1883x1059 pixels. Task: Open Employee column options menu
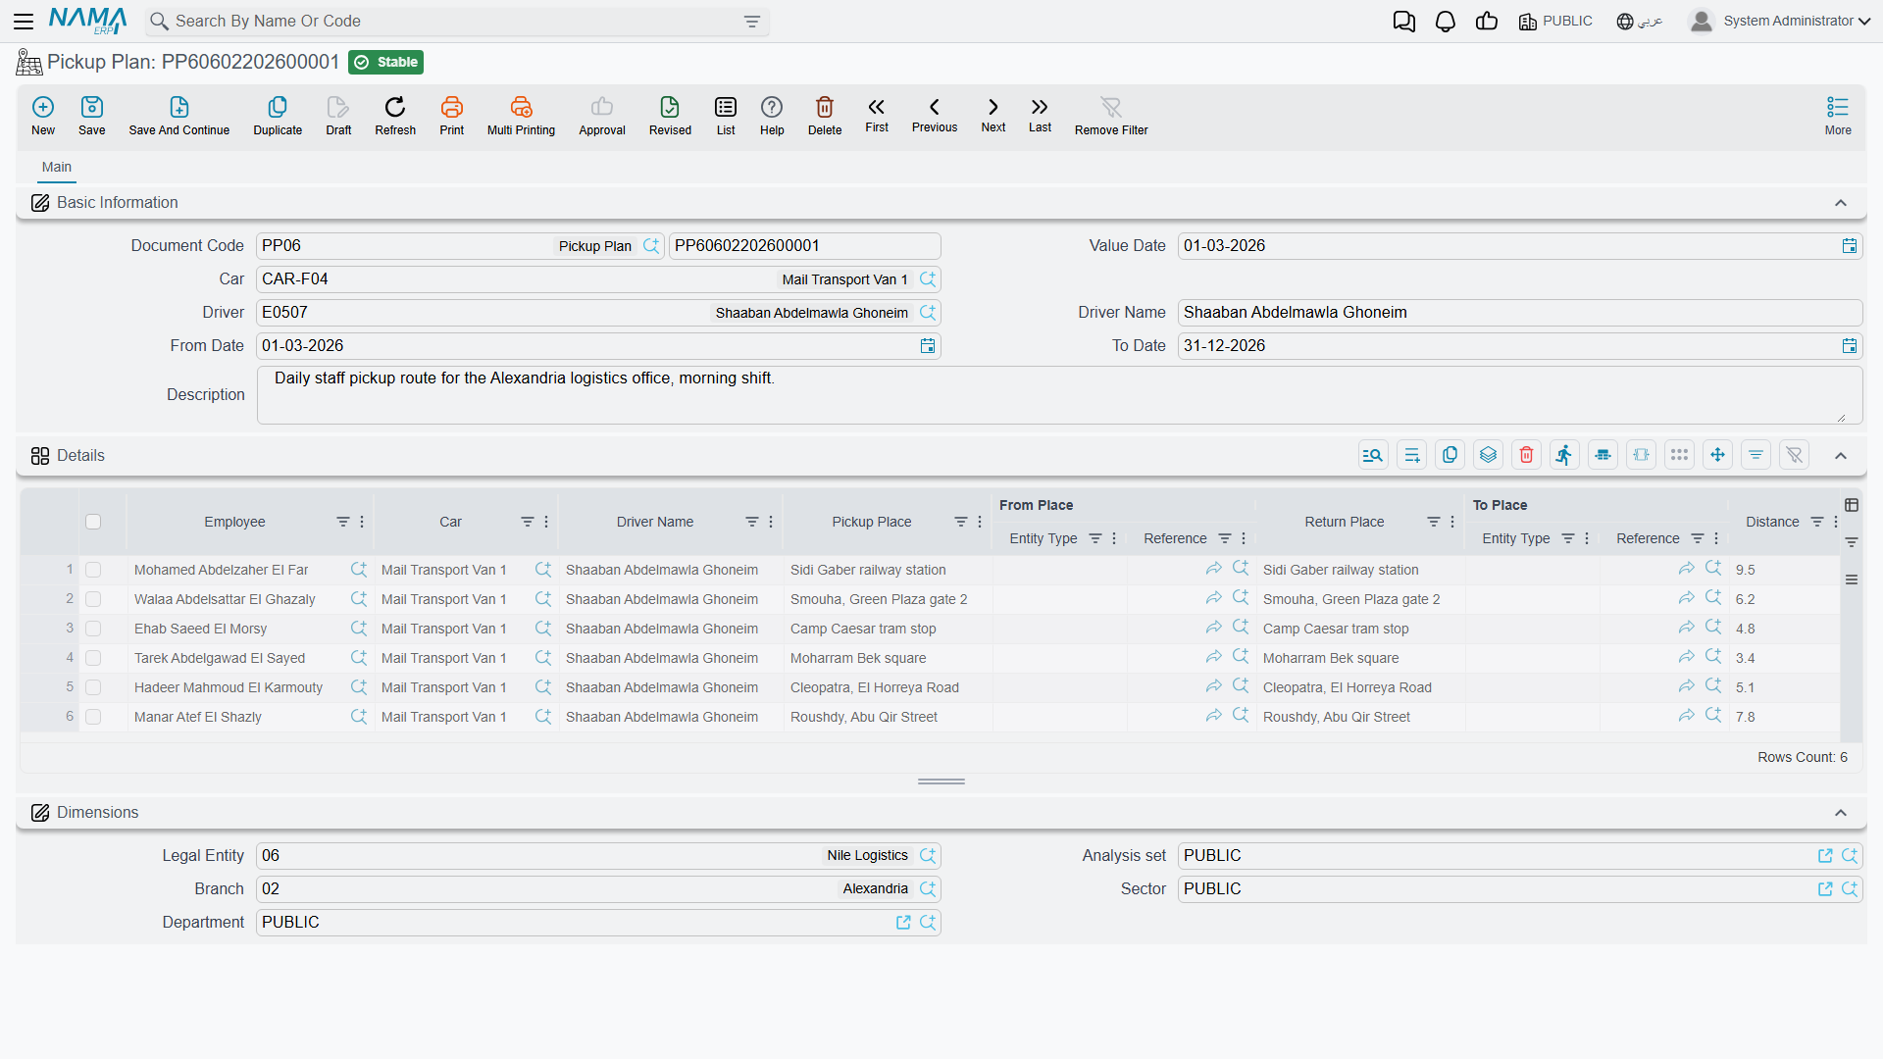click(362, 522)
